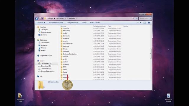Change the view with the view icon
Image resolution: width=189 pixels, height=106 pixels.
138,23
